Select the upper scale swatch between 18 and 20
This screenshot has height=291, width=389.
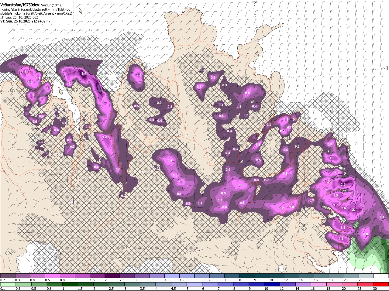[336, 276]
